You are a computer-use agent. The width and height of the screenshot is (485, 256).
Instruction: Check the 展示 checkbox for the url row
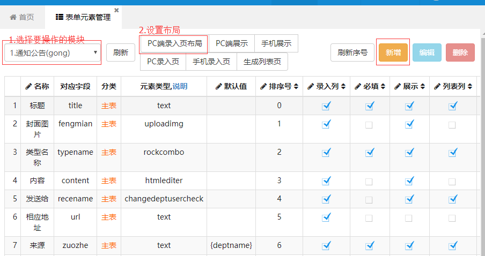pyautogui.click(x=409, y=218)
